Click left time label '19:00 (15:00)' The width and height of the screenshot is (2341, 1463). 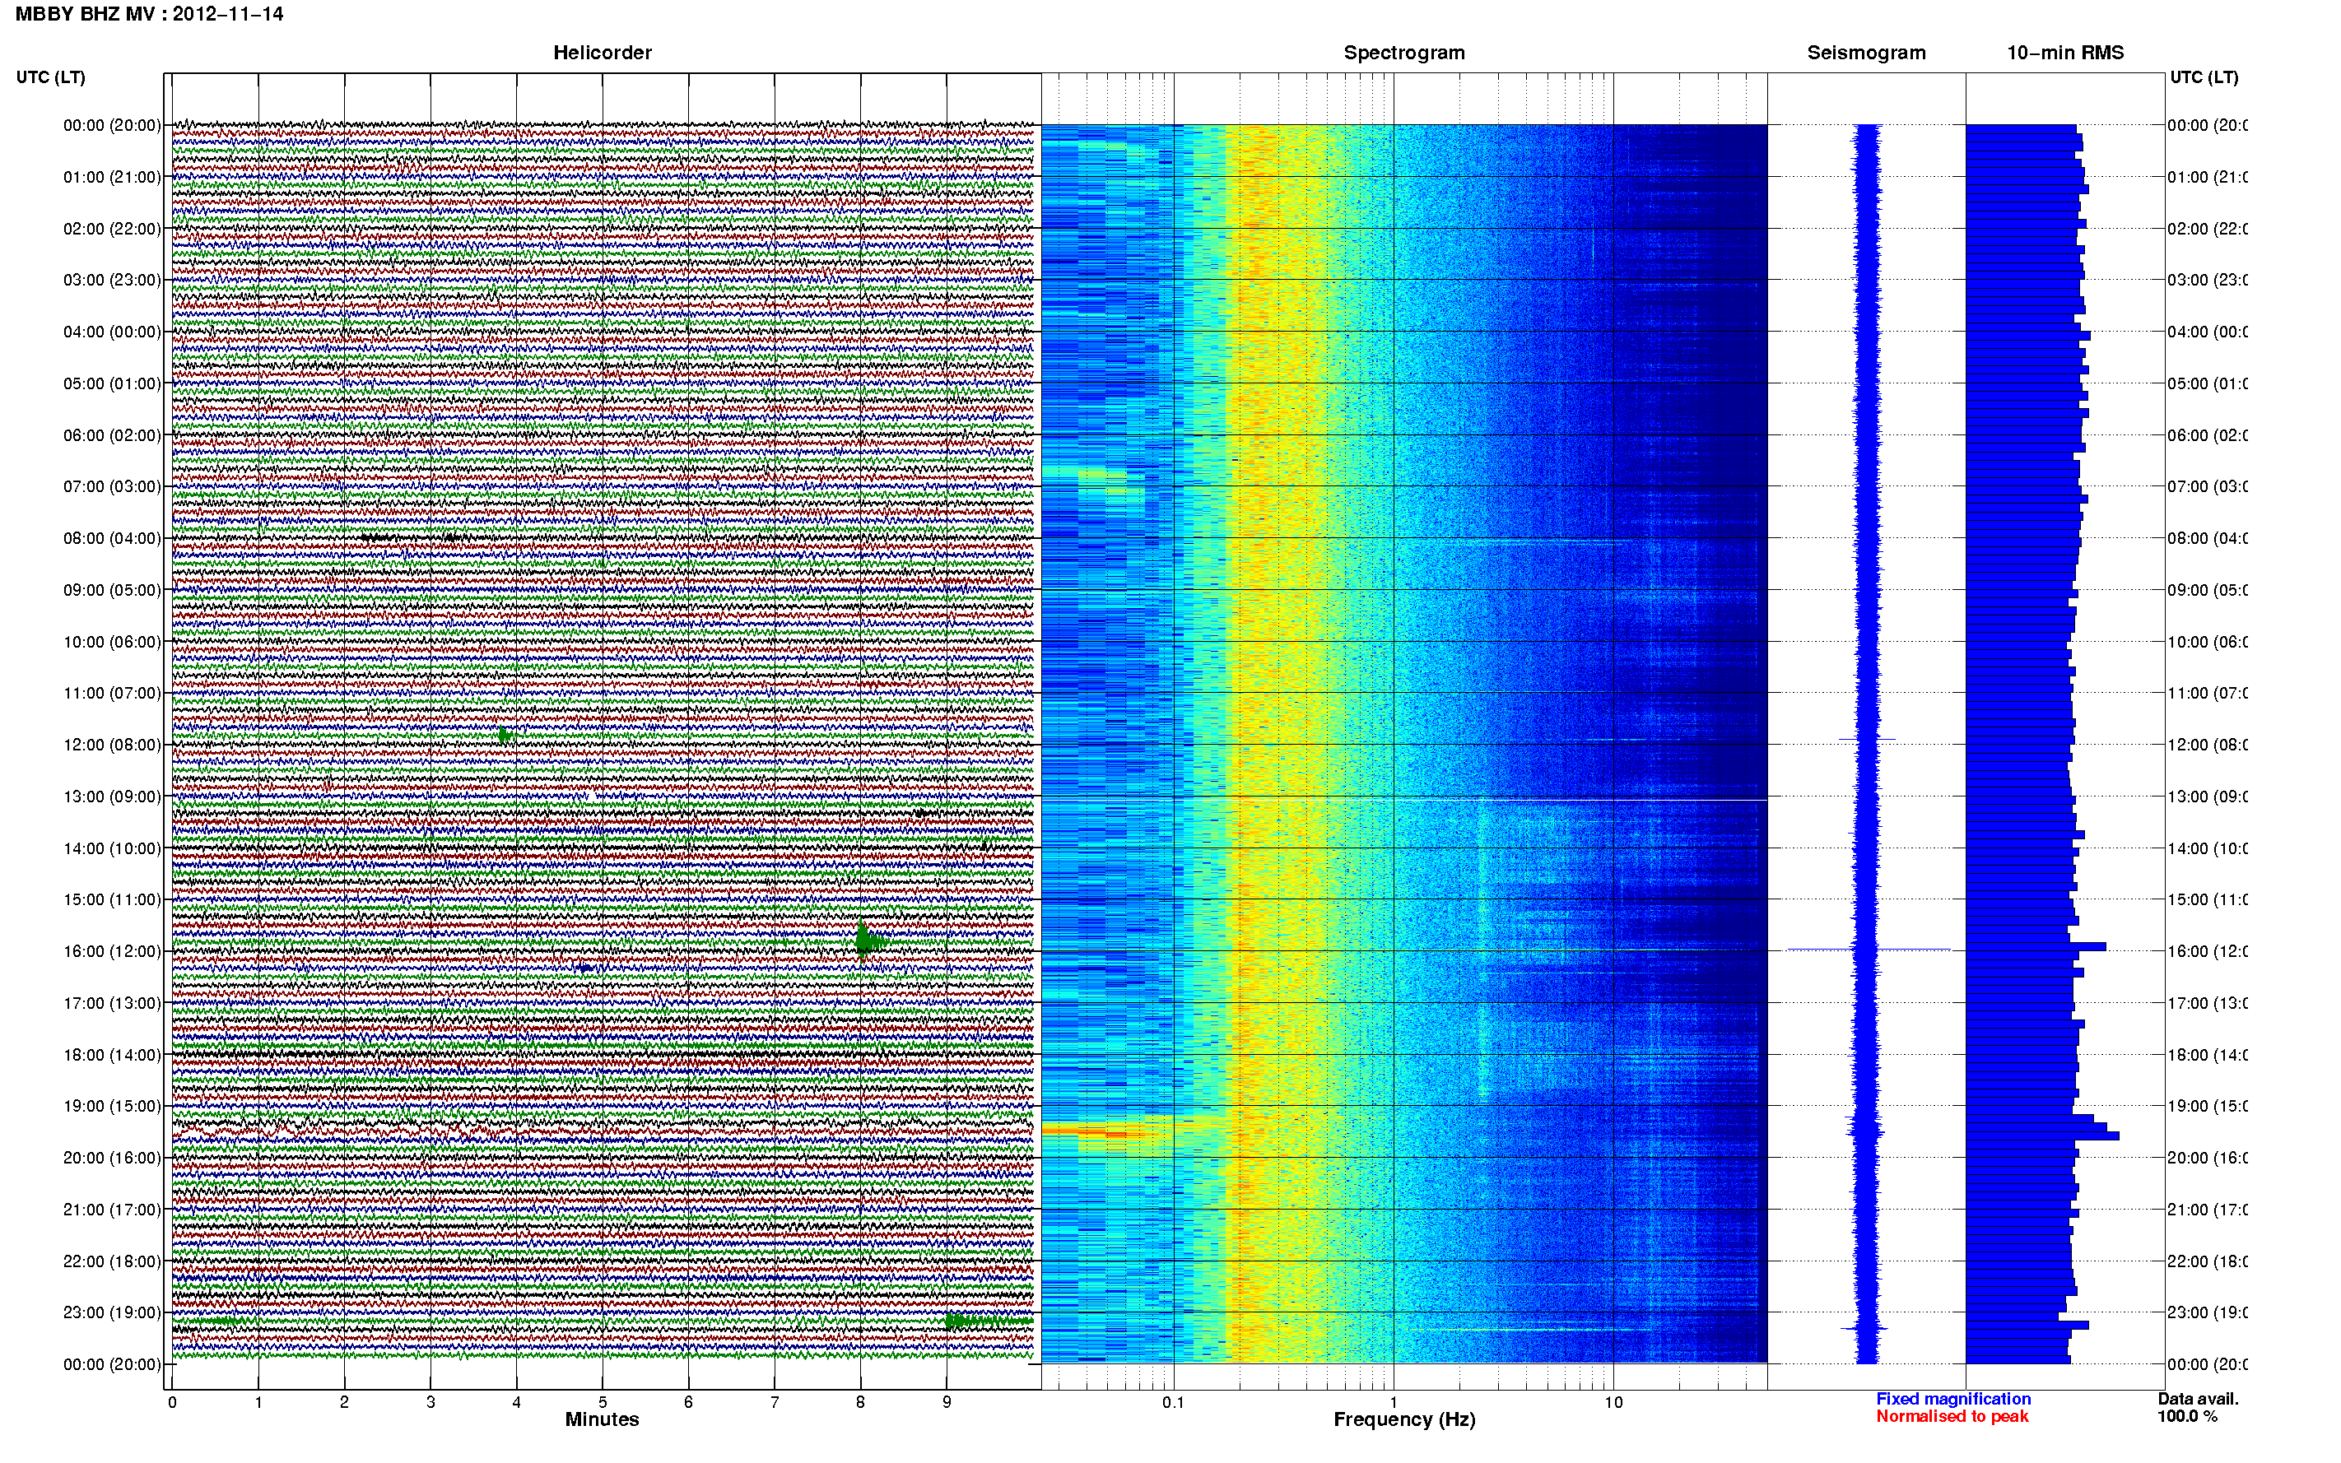tap(111, 1106)
